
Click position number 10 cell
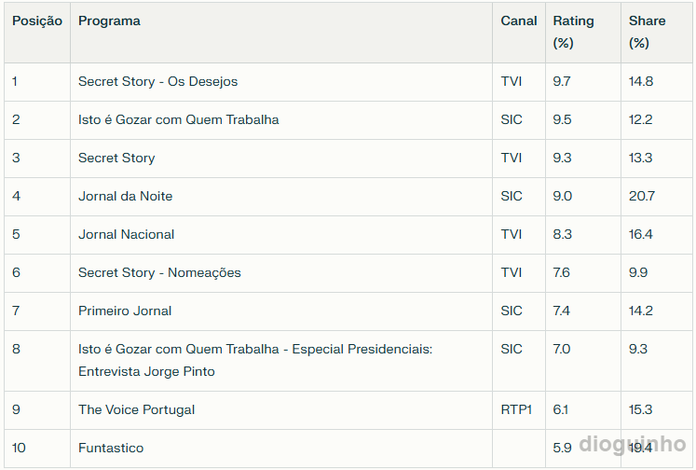19,448
